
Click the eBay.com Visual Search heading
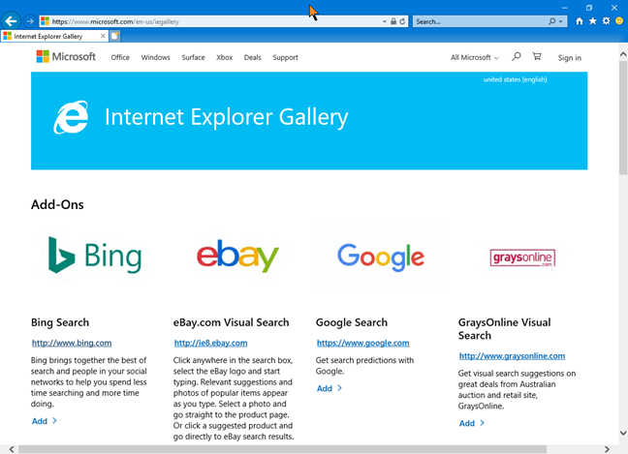tap(231, 322)
